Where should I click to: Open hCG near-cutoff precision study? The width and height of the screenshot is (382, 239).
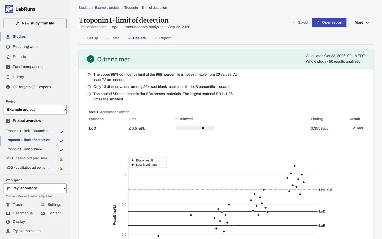26,158
